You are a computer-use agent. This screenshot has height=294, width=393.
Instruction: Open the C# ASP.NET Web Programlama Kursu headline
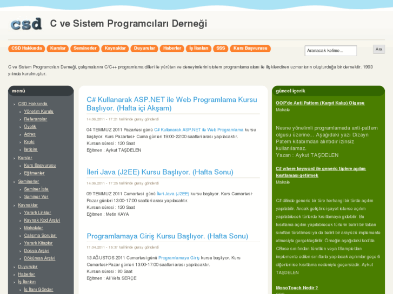click(172, 104)
